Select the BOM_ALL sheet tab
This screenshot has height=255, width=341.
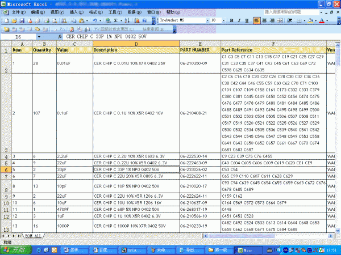click(33, 236)
